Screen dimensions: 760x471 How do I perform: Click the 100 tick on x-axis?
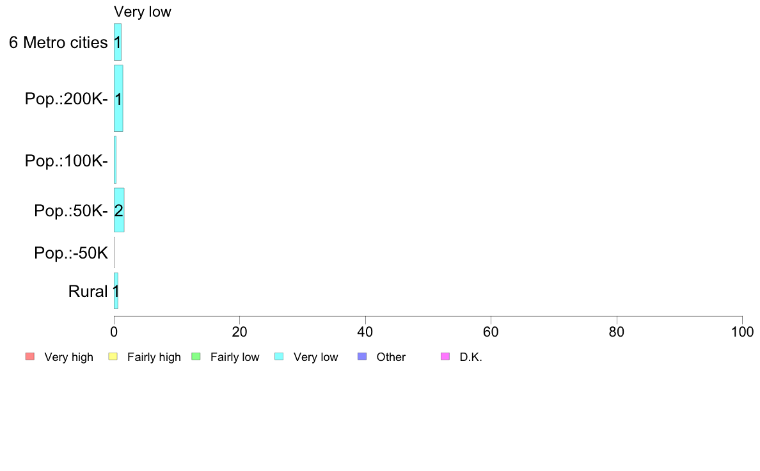tap(742, 331)
